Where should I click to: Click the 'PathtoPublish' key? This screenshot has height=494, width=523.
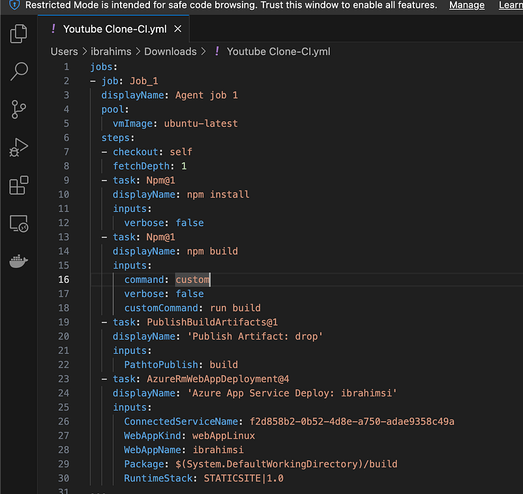click(161, 365)
